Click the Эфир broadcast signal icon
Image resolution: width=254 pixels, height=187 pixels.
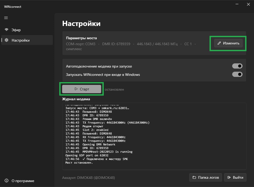[x=6, y=30]
